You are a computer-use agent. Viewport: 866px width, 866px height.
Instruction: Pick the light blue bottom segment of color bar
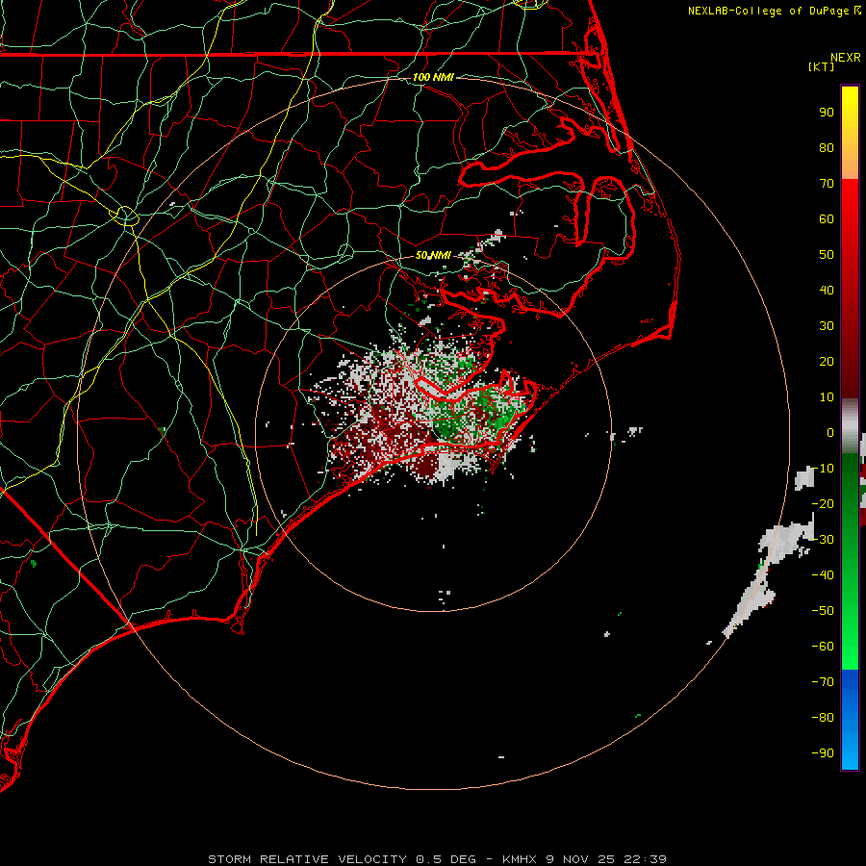click(x=850, y=749)
